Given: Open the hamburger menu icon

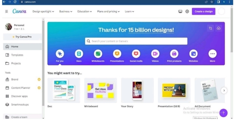Looking at the screenshot, I should point(6,11).
